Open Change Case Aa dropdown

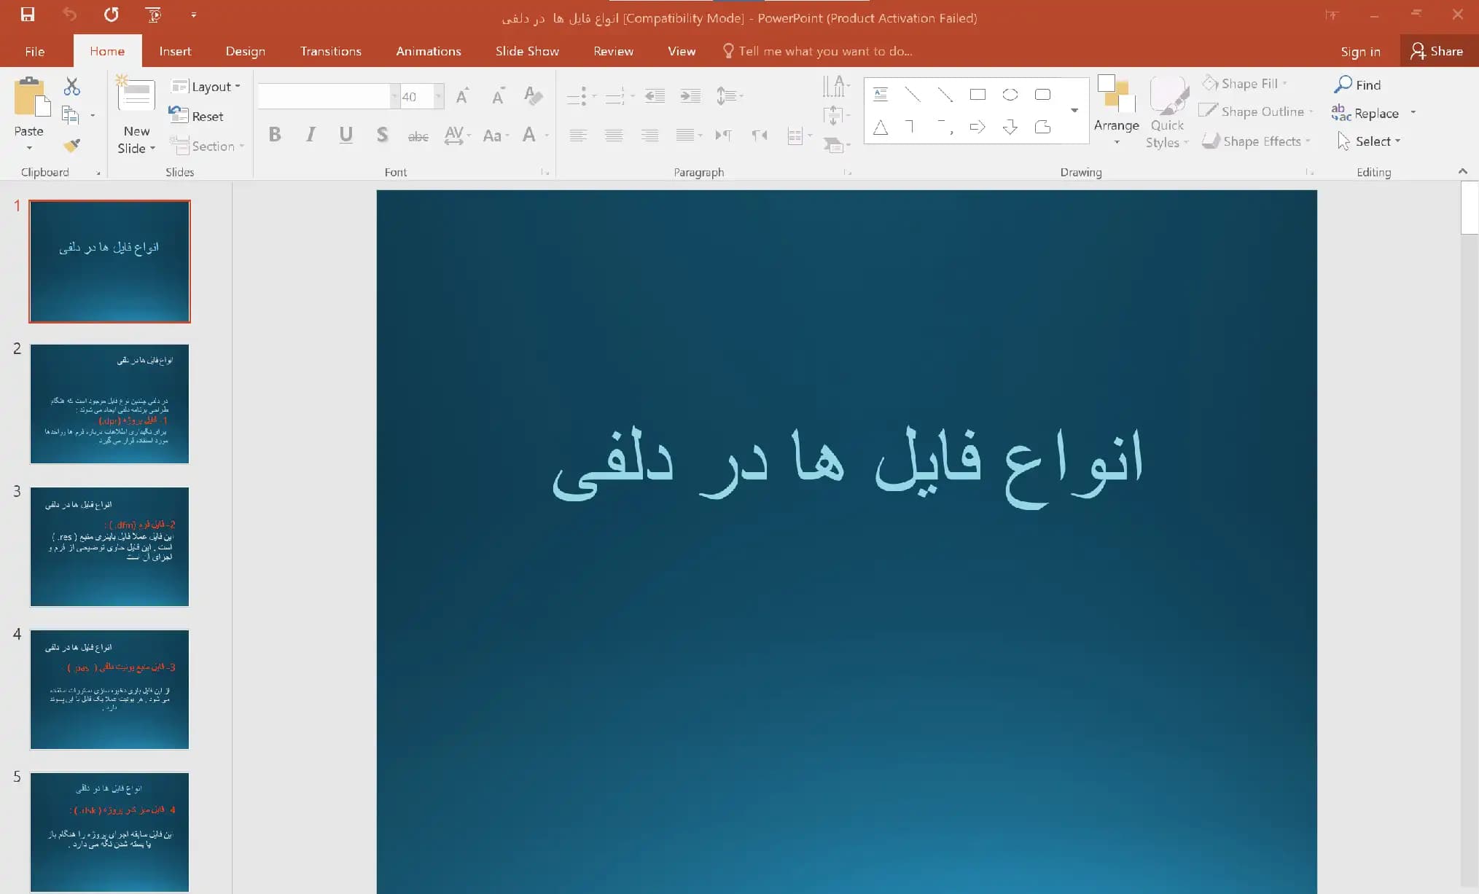(x=496, y=136)
